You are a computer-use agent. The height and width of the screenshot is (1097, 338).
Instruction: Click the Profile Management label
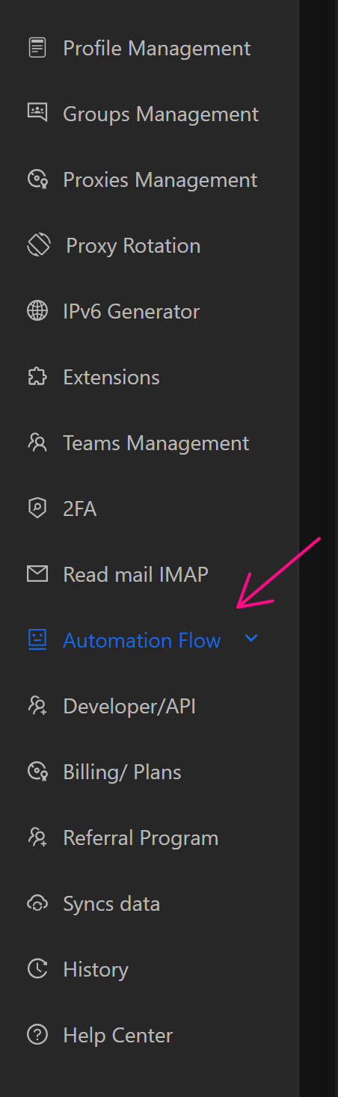point(157,49)
